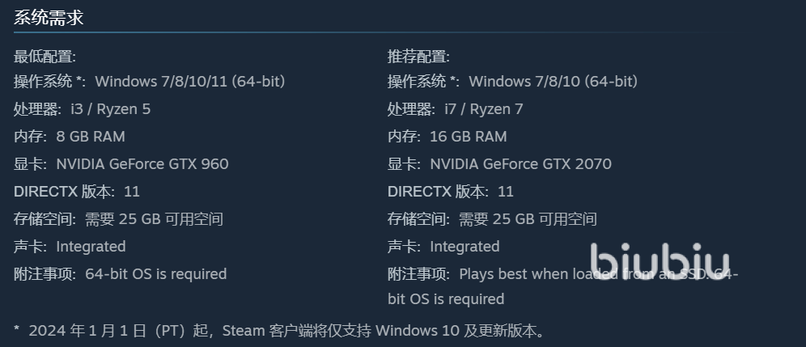Click the biubiu watermark logo

pyautogui.click(x=660, y=260)
